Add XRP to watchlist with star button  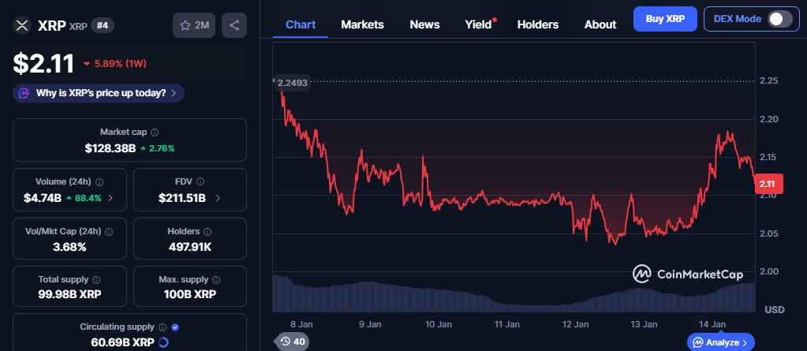(193, 25)
